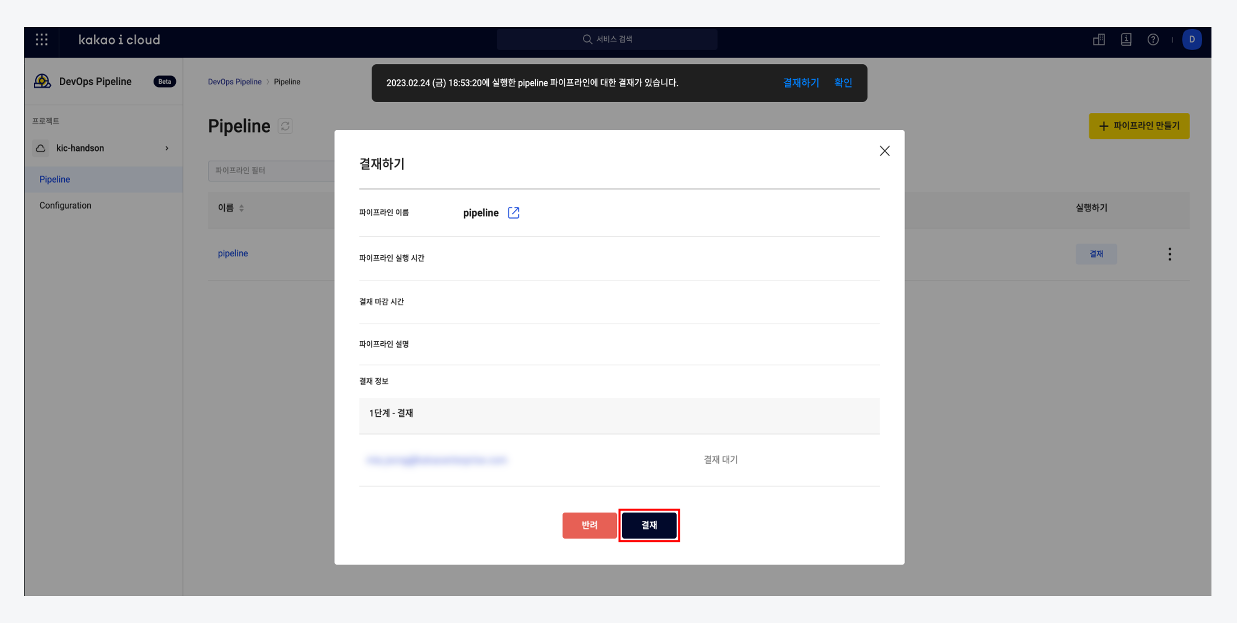Click the 결재하기 link in notification
The height and width of the screenshot is (623, 1237).
click(x=801, y=83)
